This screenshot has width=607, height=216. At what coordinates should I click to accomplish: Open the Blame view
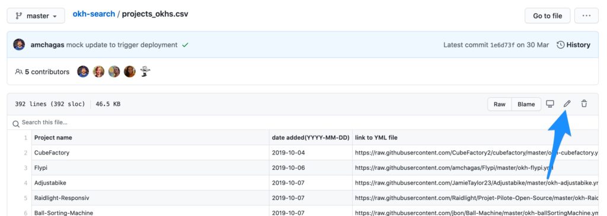[526, 104]
